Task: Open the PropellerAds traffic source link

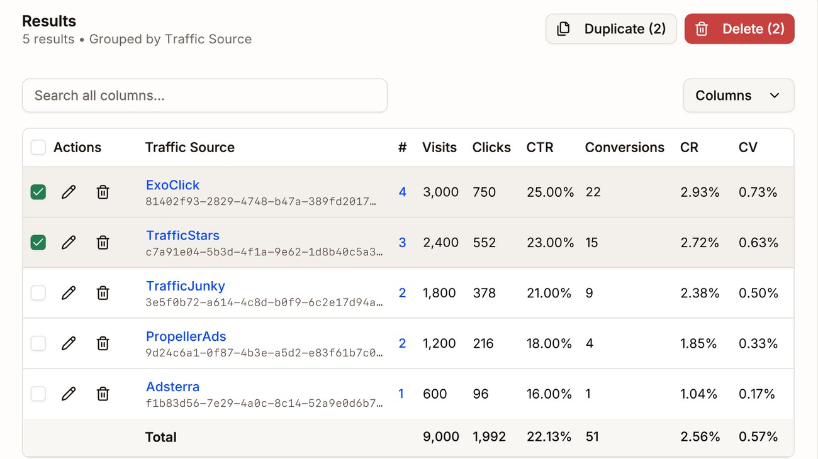Action: pos(186,336)
